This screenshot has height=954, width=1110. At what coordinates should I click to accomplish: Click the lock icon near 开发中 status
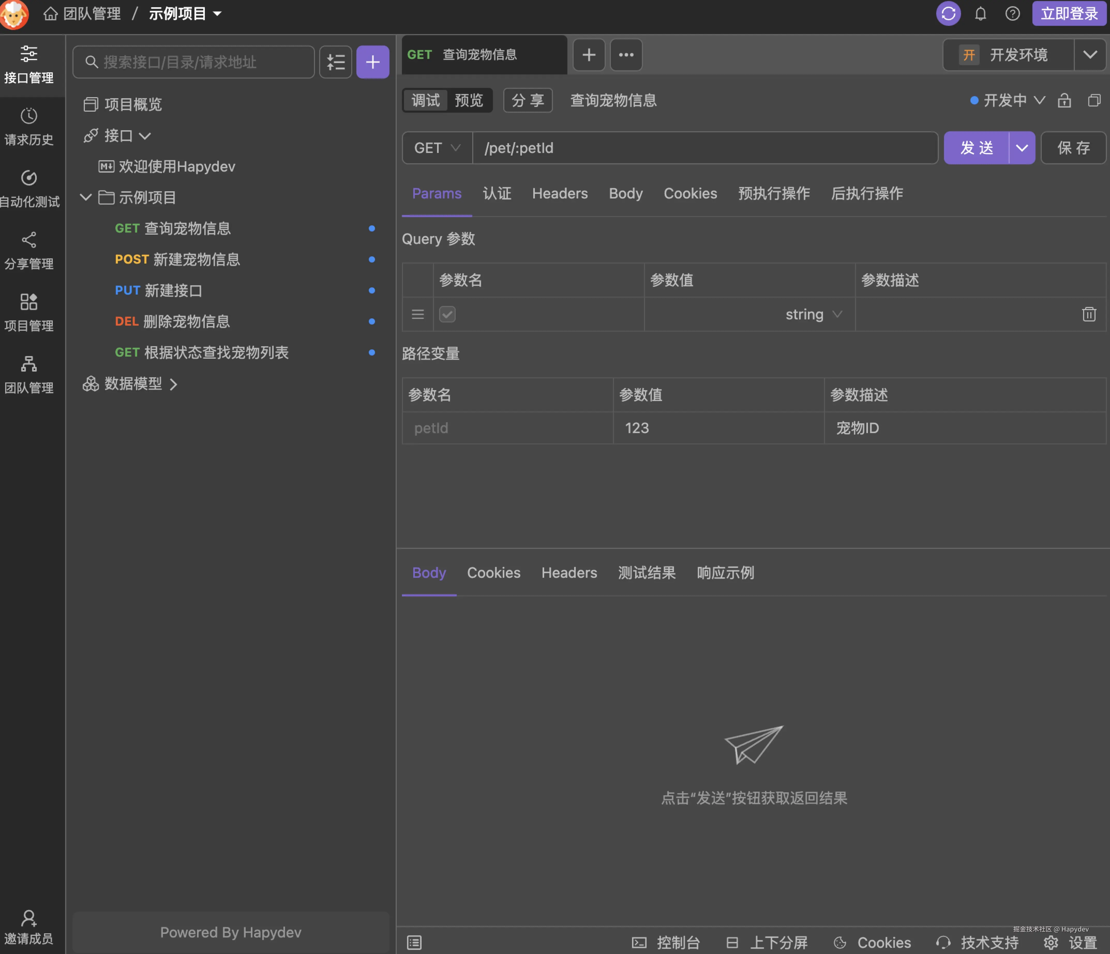click(x=1064, y=101)
